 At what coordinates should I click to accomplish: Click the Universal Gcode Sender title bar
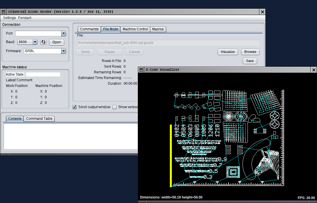coord(133,12)
